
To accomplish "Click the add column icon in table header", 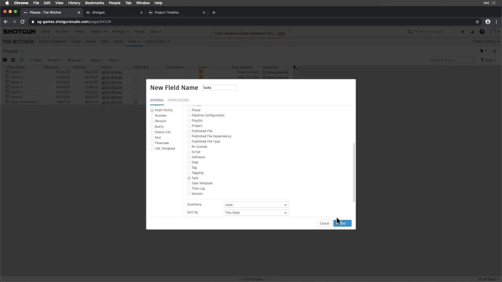I will coord(295,67).
